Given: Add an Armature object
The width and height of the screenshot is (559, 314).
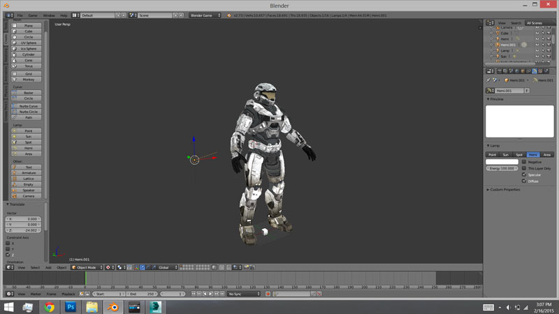Looking at the screenshot, I should tap(27, 172).
